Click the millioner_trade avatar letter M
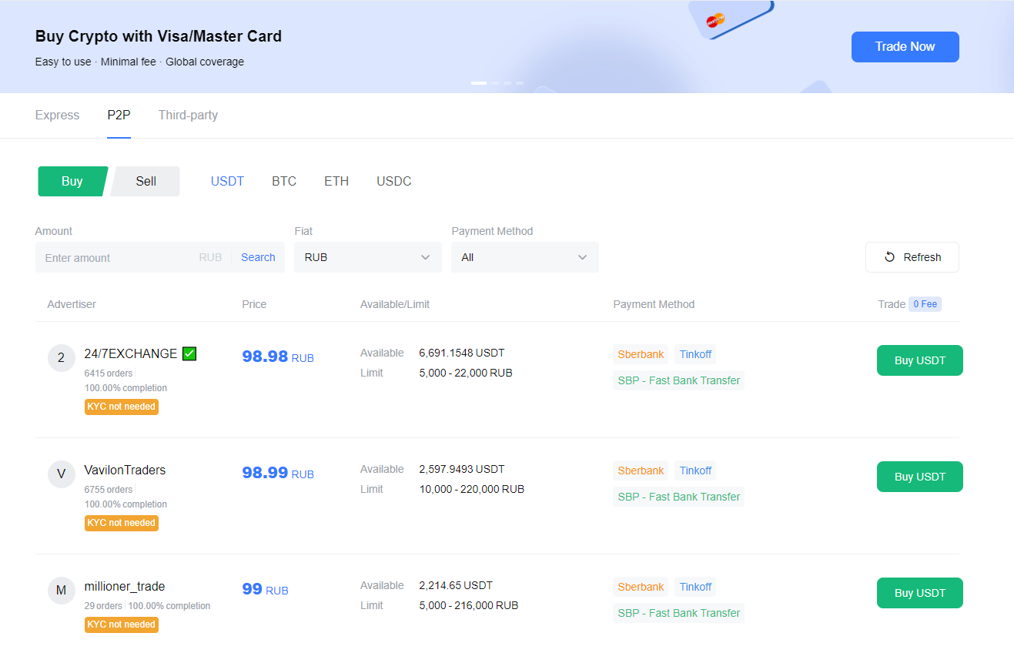1014x653 pixels. coord(62,591)
